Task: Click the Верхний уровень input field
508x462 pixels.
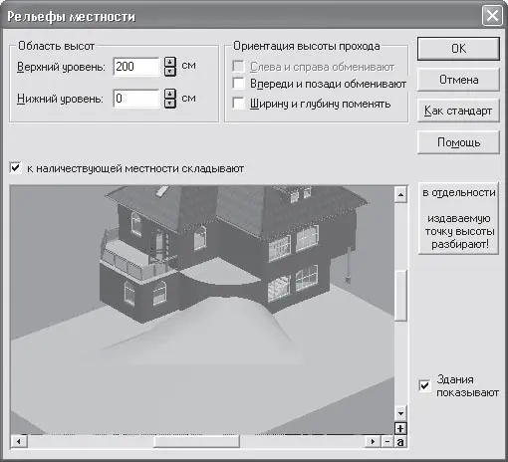Action: [x=136, y=67]
